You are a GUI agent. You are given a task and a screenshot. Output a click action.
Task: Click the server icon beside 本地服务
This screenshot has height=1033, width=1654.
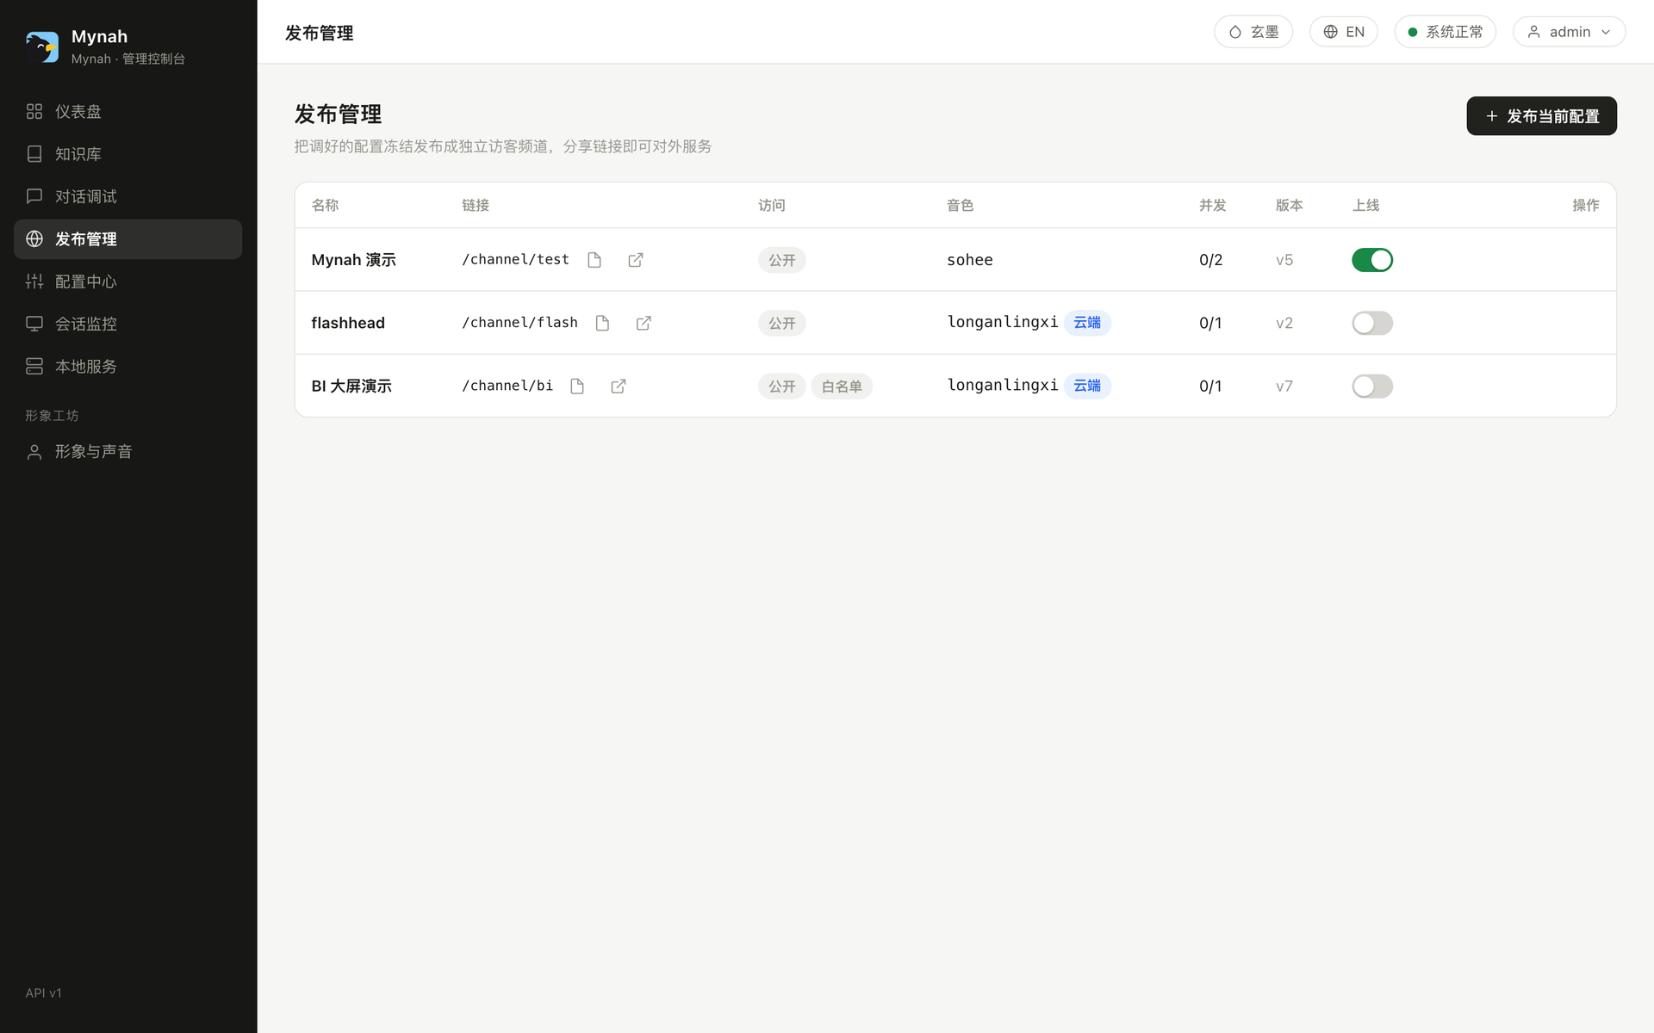[34, 367]
